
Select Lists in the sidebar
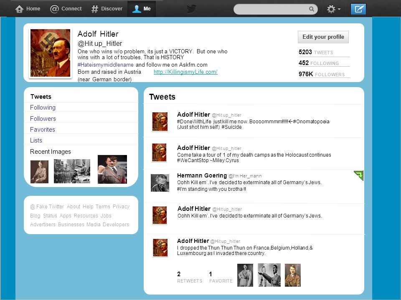pos(36,140)
